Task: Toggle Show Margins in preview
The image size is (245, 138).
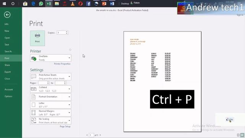Action: [x=238, y=135]
